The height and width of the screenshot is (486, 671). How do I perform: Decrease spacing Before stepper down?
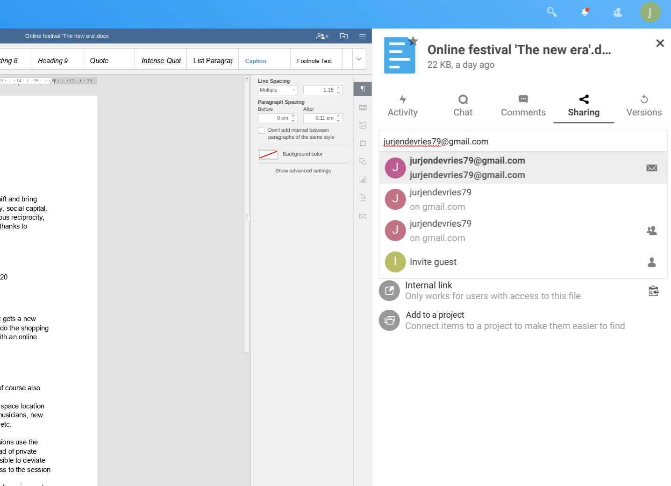click(293, 121)
